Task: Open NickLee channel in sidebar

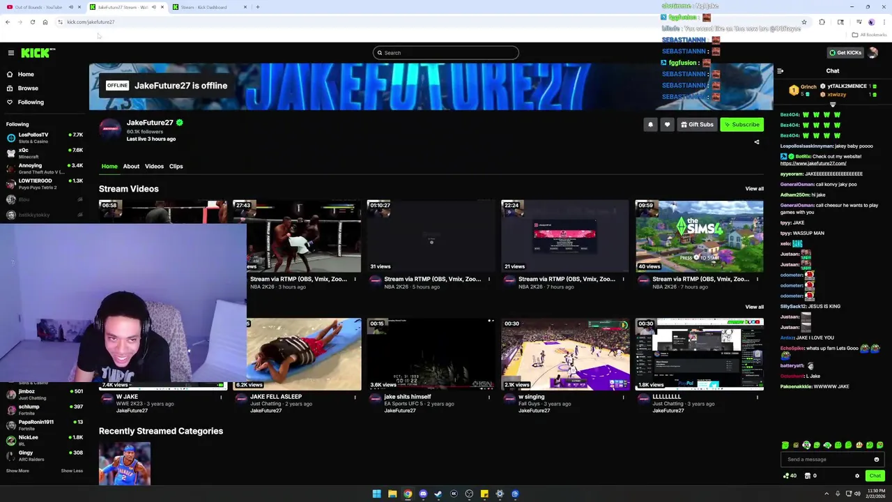Action: (43, 440)
